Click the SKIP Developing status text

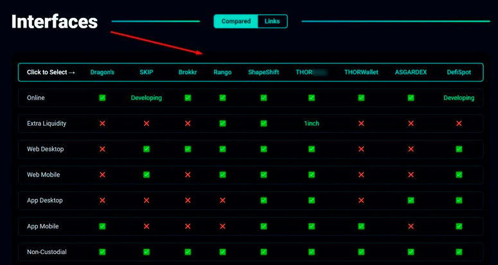147,98
